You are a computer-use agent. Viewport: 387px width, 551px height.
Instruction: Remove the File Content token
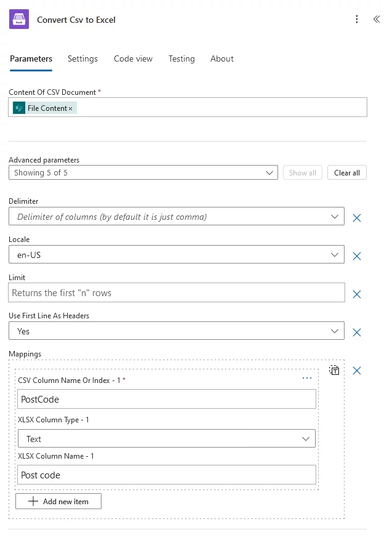[71, 108]
